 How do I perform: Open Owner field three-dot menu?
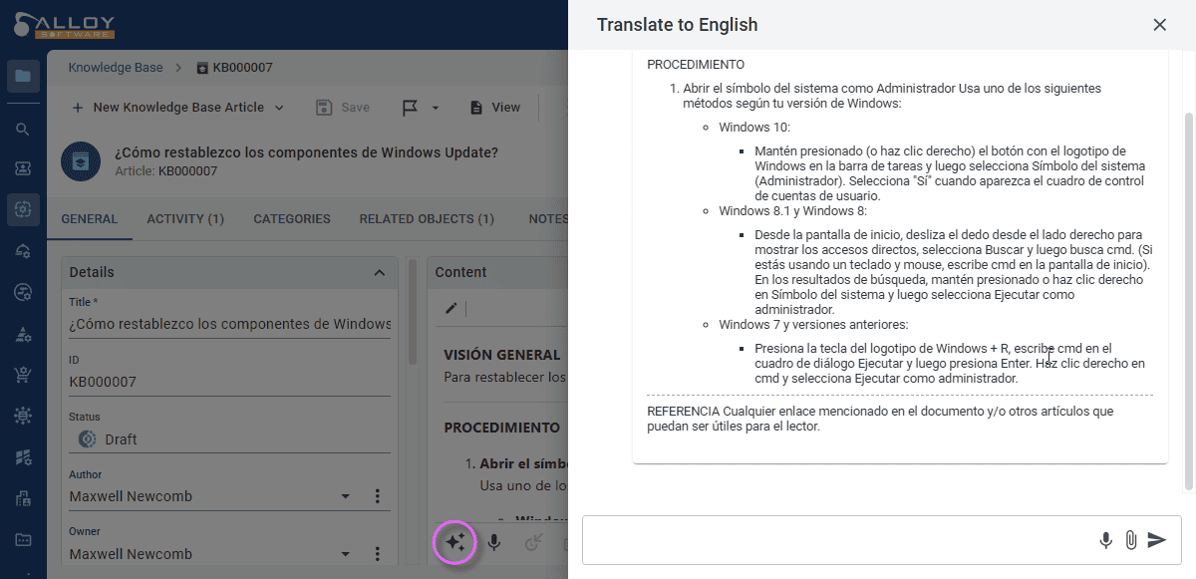[378, 554]
